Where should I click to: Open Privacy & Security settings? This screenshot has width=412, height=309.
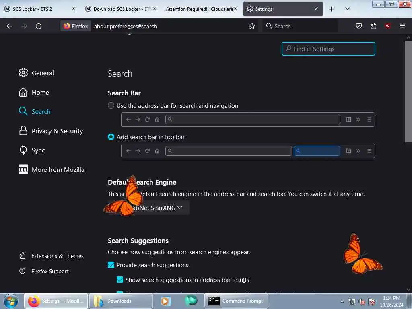tap(51, 131)
